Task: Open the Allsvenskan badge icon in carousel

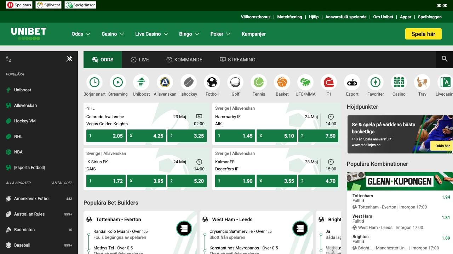Action: [165, 82]
